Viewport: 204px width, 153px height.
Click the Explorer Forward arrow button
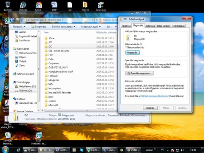point(18,20)
